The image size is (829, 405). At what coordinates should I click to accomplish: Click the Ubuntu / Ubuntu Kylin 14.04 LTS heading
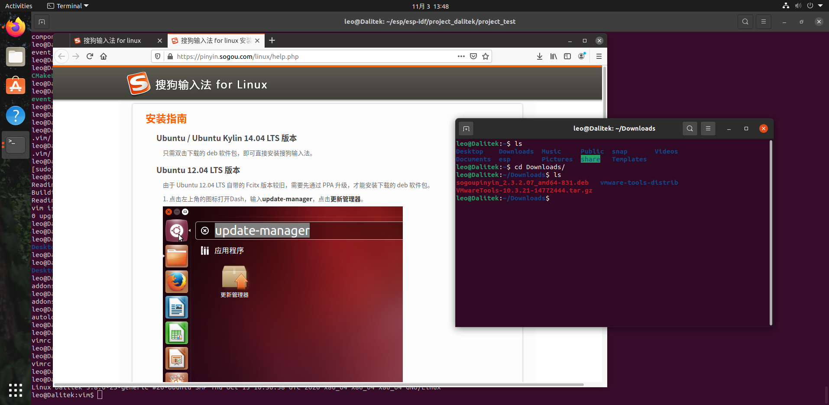pos(227,138)
